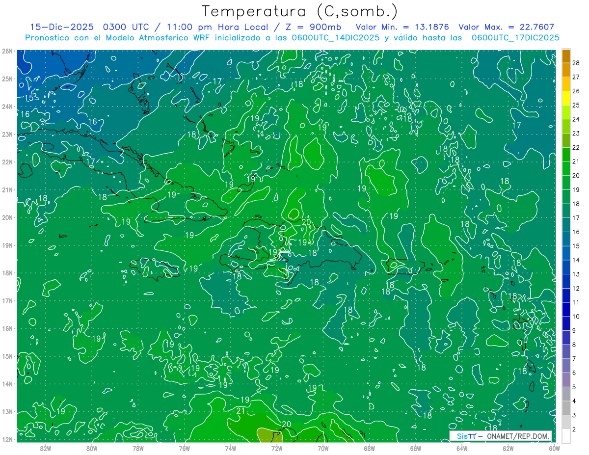Click the '23N' latitude axis label
The width and height of the screenshot is (589, 455).
coord(7,134)
